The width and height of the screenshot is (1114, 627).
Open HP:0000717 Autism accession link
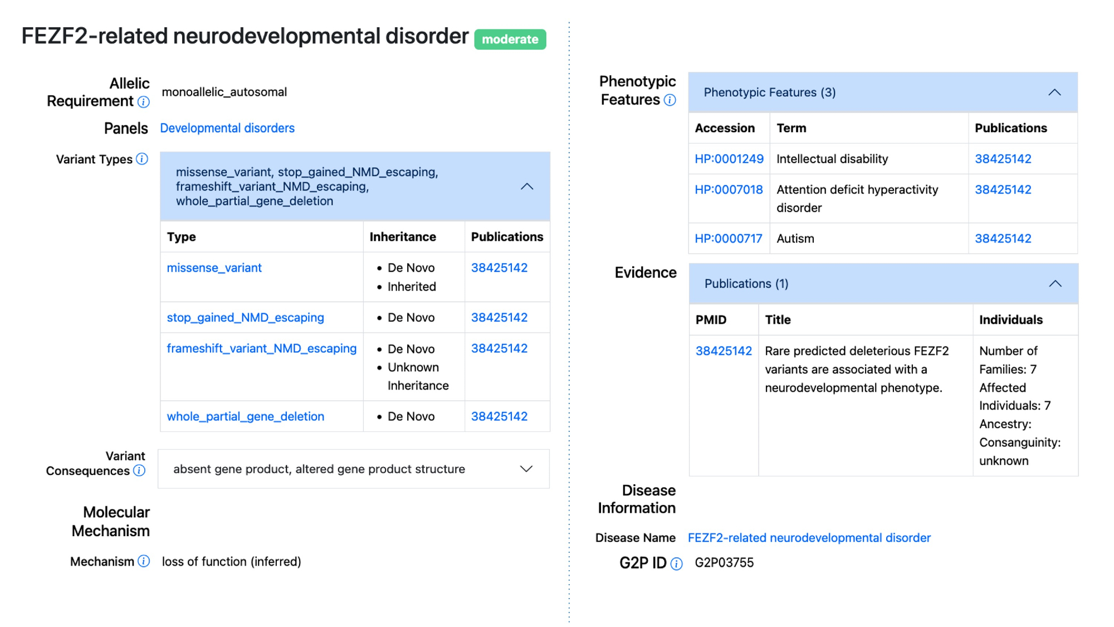[728, 239]
